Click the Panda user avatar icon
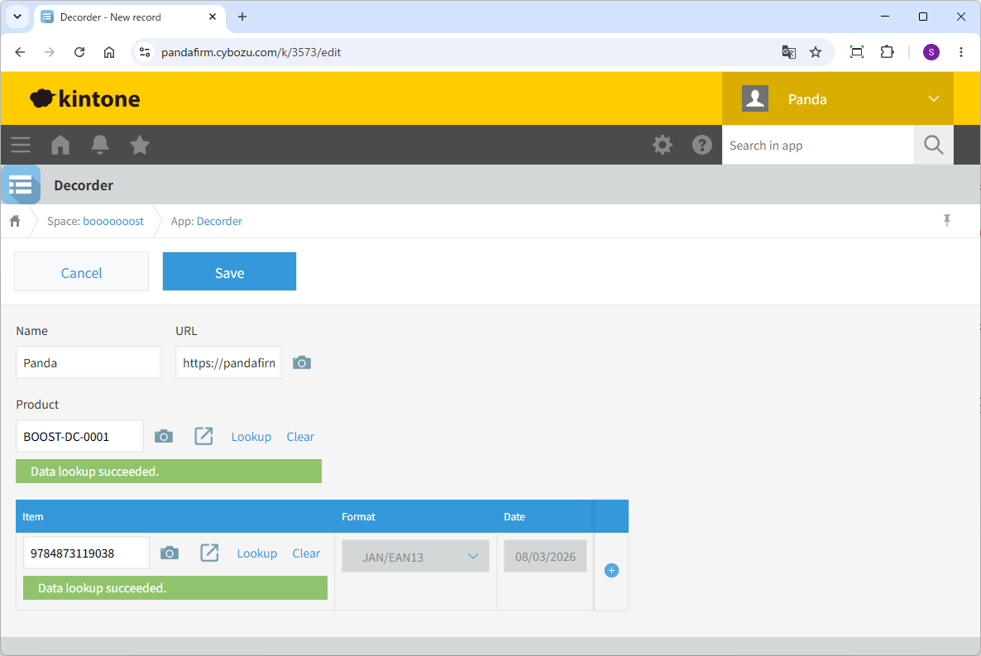Screen dimensions: 981x656 (x=755, y=99)
